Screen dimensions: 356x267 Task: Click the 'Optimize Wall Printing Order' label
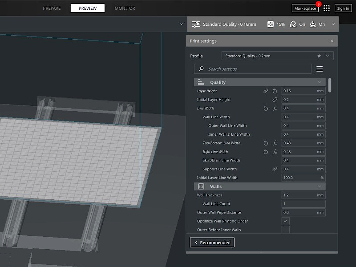coord(222,221)
